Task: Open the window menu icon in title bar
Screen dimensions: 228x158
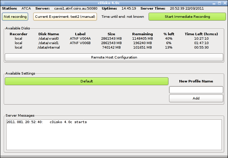Action: coord(3,3)
